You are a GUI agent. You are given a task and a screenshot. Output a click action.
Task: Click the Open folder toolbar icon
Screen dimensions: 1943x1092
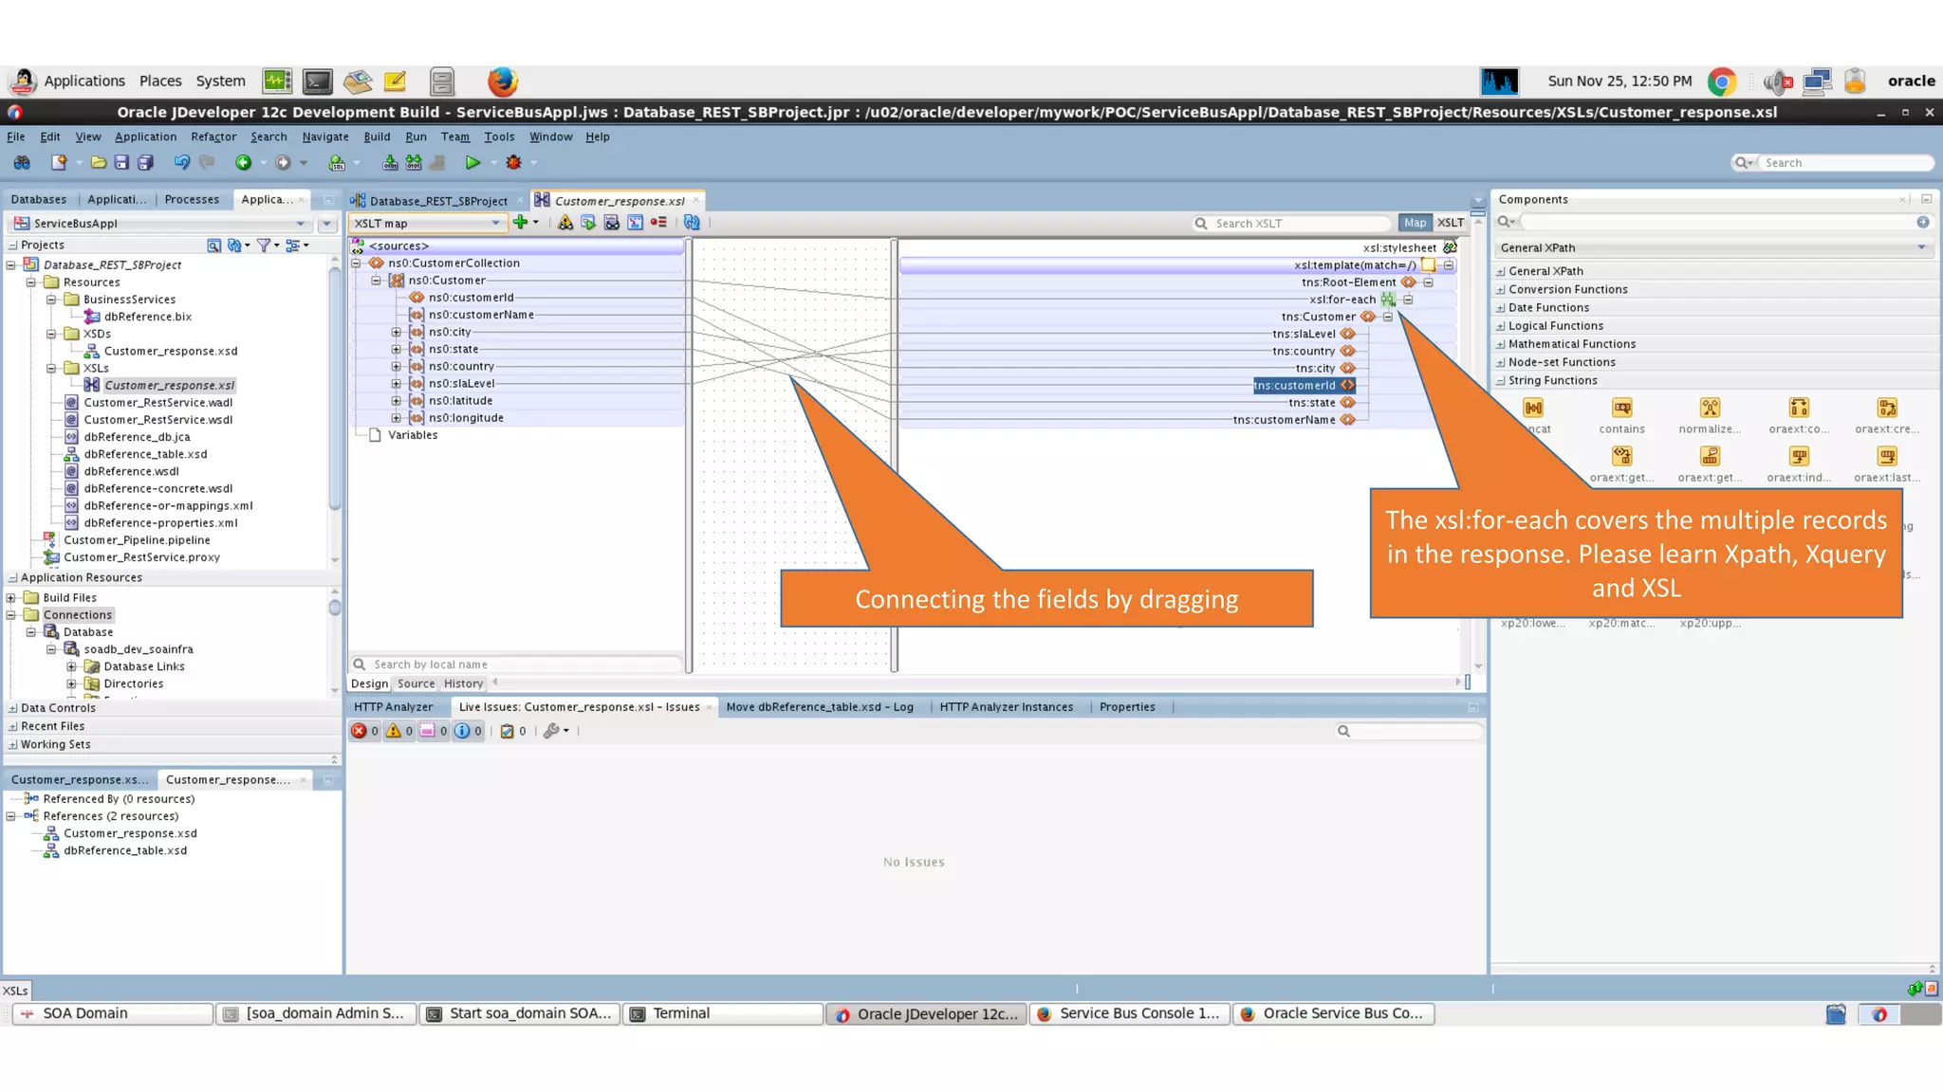(99, 163)
